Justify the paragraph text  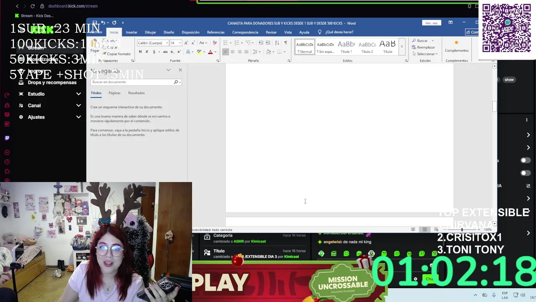pos(246,52)
